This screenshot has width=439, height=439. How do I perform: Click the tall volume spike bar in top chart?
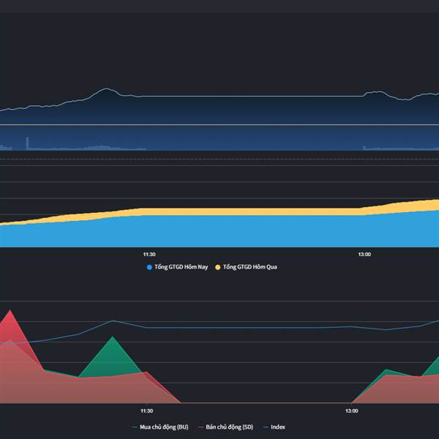27,143
